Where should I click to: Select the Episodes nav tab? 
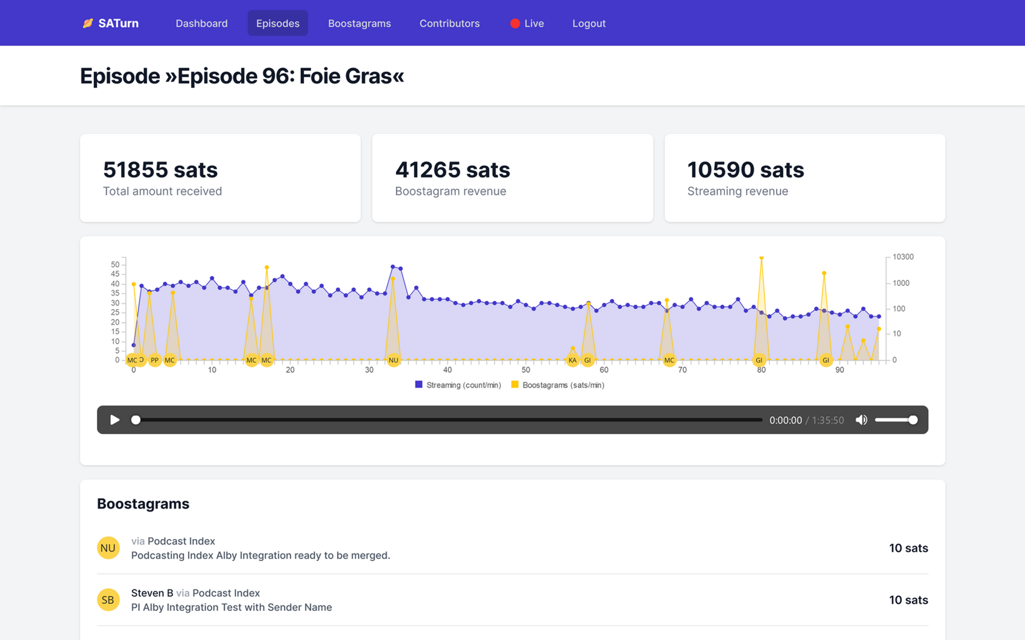coord(278,24)
